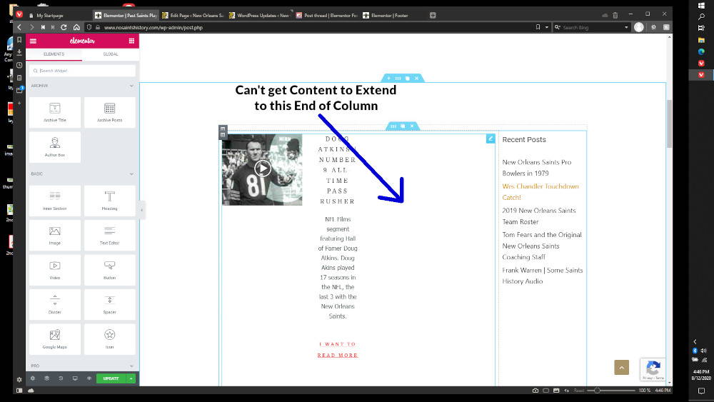Open a new browser tab

pos(433,16)
